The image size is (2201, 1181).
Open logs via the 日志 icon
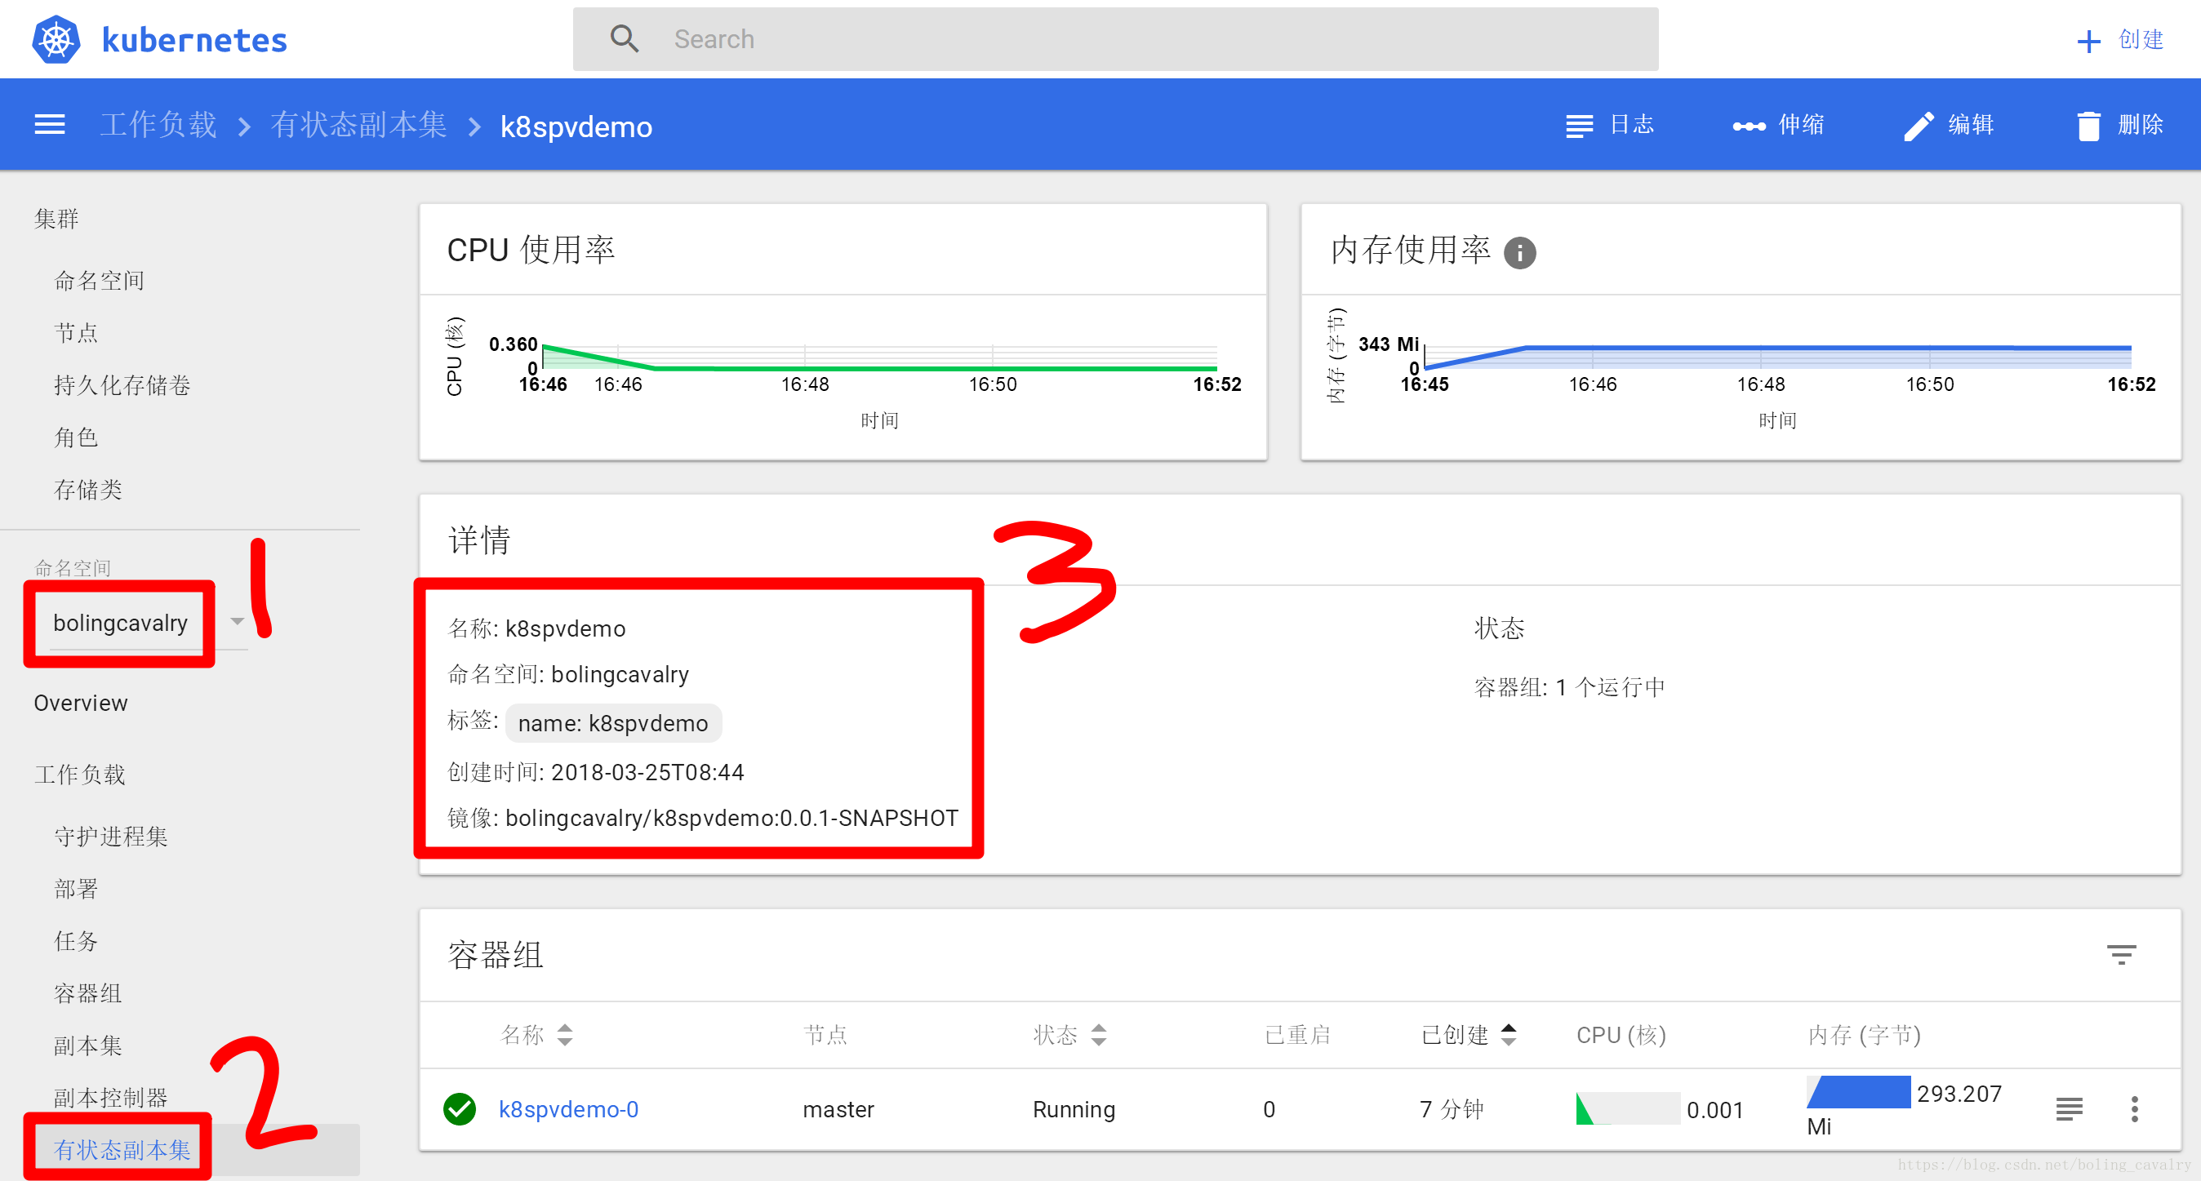tap(1578, 126)
